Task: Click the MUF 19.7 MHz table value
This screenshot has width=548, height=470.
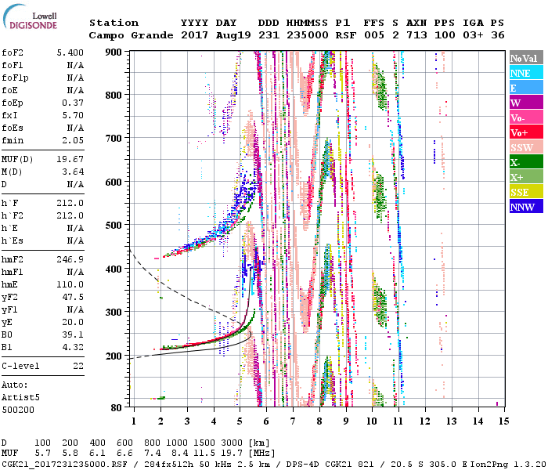Action: tap(232, 454)
